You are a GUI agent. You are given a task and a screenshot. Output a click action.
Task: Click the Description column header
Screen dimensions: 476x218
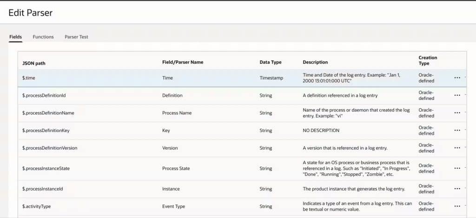tap(315, 62)
